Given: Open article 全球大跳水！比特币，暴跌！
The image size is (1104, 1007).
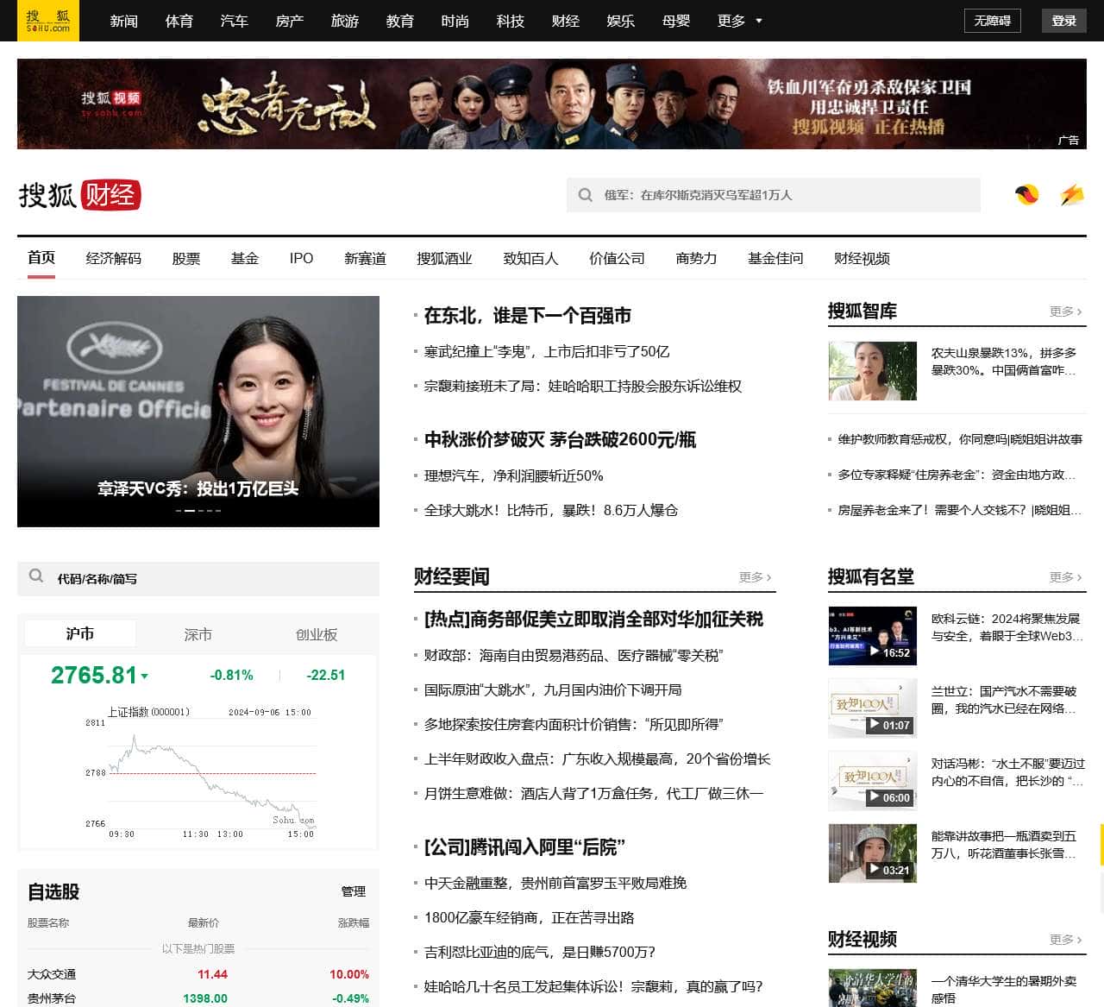Looking at the screenshot, I should pos(550,511).
